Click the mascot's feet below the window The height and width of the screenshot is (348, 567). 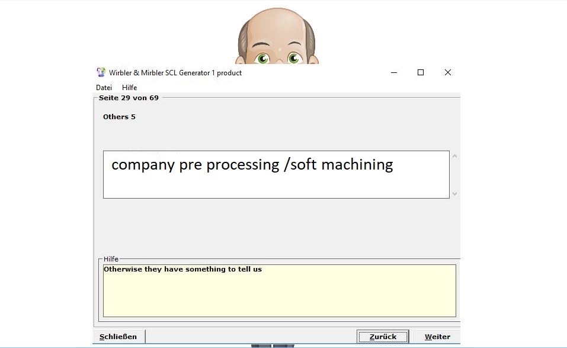point(273,345)
